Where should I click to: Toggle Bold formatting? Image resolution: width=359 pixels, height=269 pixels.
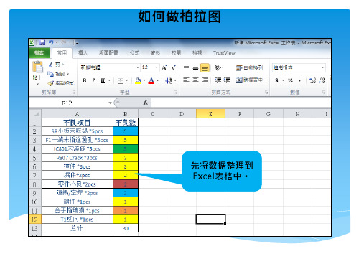click(x=84, y=80)
